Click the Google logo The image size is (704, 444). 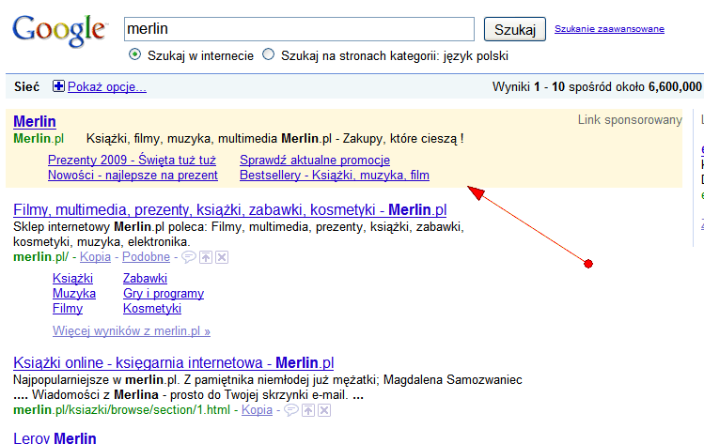tap(59, 30)
